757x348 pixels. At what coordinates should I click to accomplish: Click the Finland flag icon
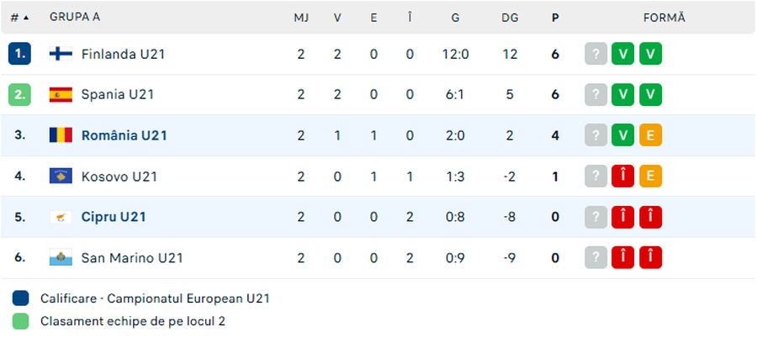click(61, 54)
